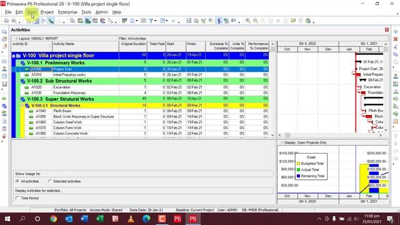Viewport: 400px width, 225px height.
Task: Click the yellow Budgeted Total legend swatch
Action: pos(299,164)
